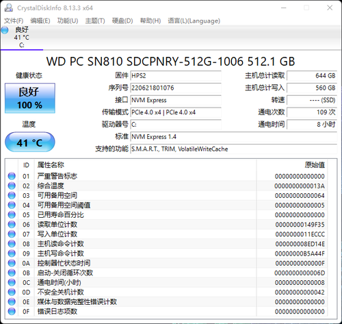Click raw value 000000000013A for 综合温度

pos(300,186)
